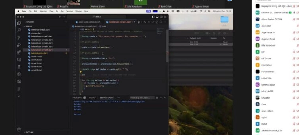The image size is (299, 135).
Task: Select onur yıldırım in participants list
Action: [275, 111]
